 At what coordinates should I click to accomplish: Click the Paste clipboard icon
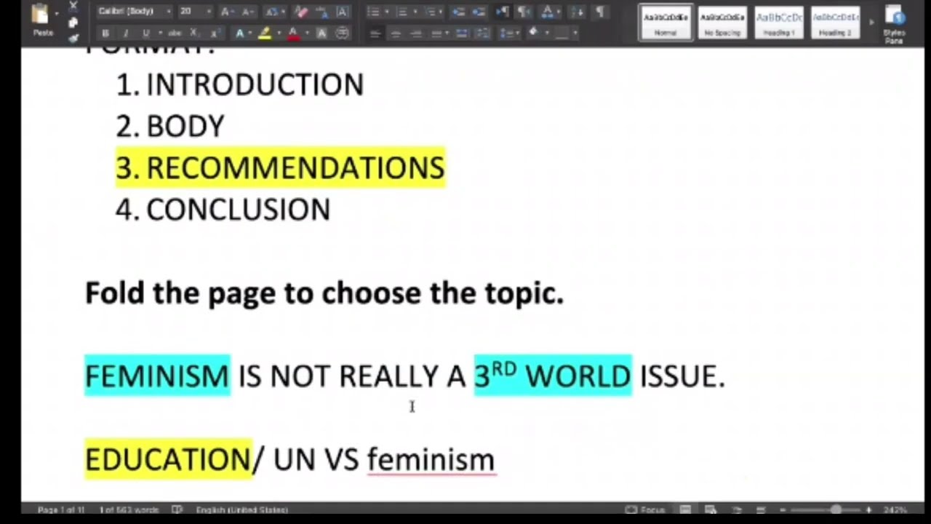pos(41,14)
